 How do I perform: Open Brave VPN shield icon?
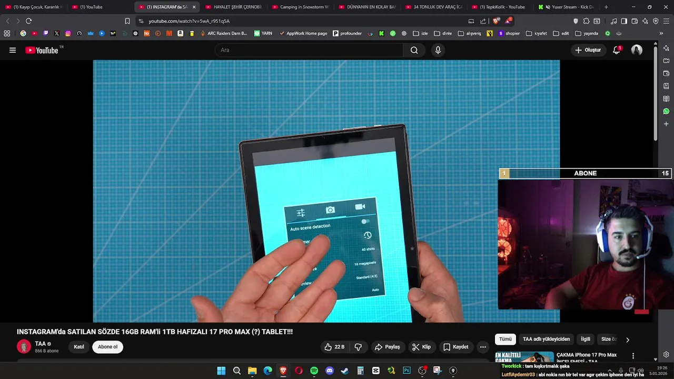click(x=656, y=21)
